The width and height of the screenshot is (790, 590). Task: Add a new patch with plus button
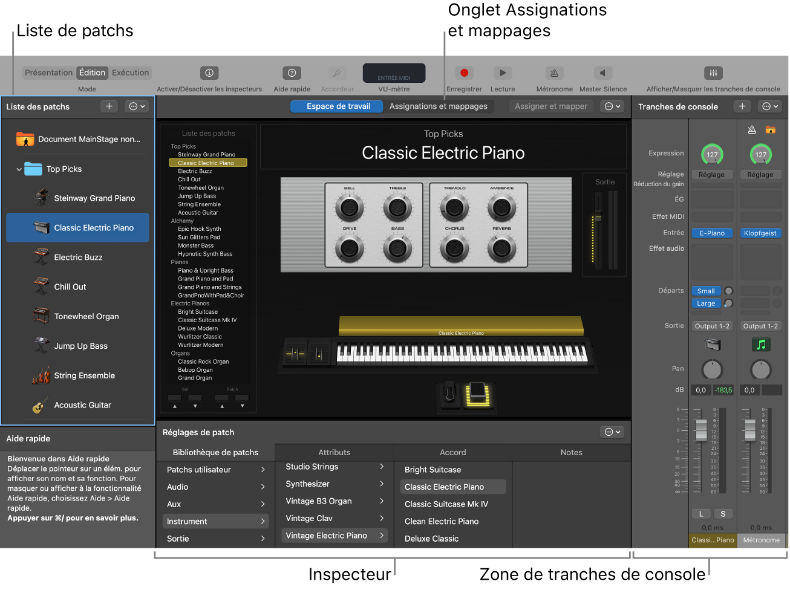point(109,106)
